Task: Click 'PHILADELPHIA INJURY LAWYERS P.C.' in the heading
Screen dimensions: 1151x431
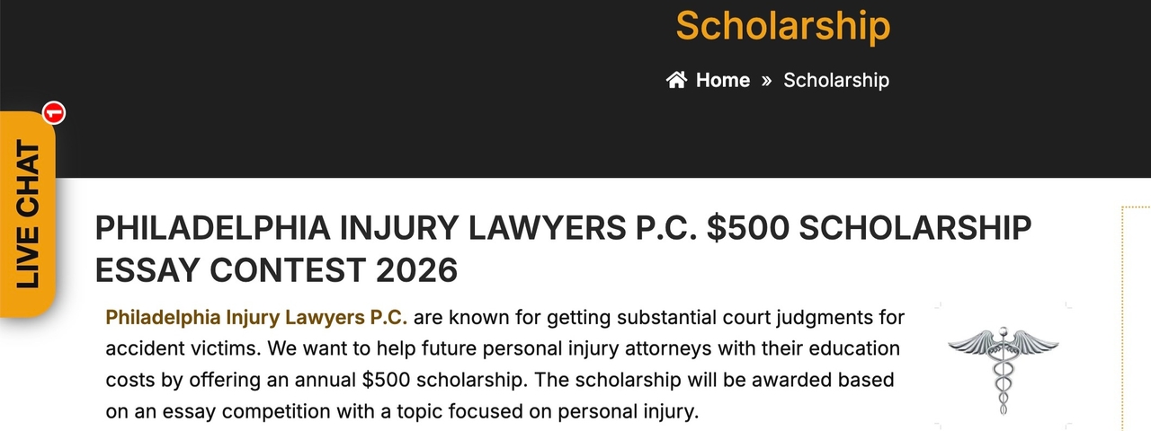Action: [x=396, y=229]
